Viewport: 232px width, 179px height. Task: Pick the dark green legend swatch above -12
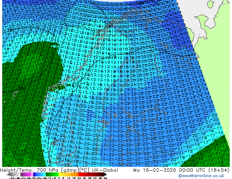click(x=47, y=174)
